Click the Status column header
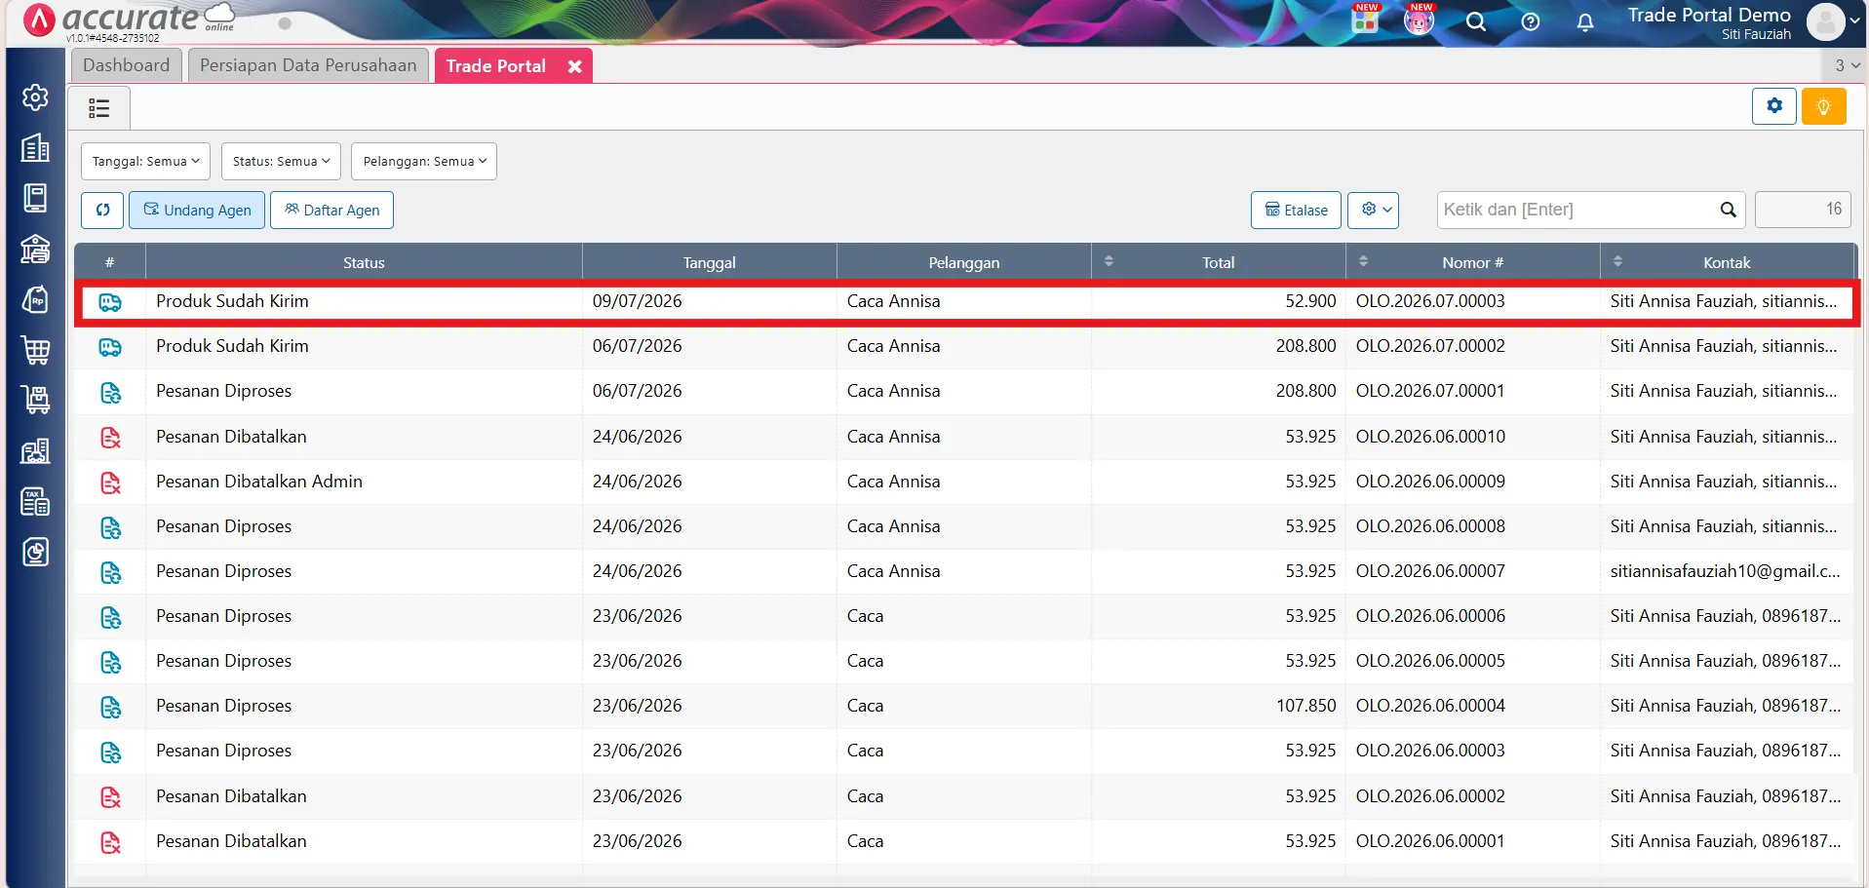 [364, 262]
